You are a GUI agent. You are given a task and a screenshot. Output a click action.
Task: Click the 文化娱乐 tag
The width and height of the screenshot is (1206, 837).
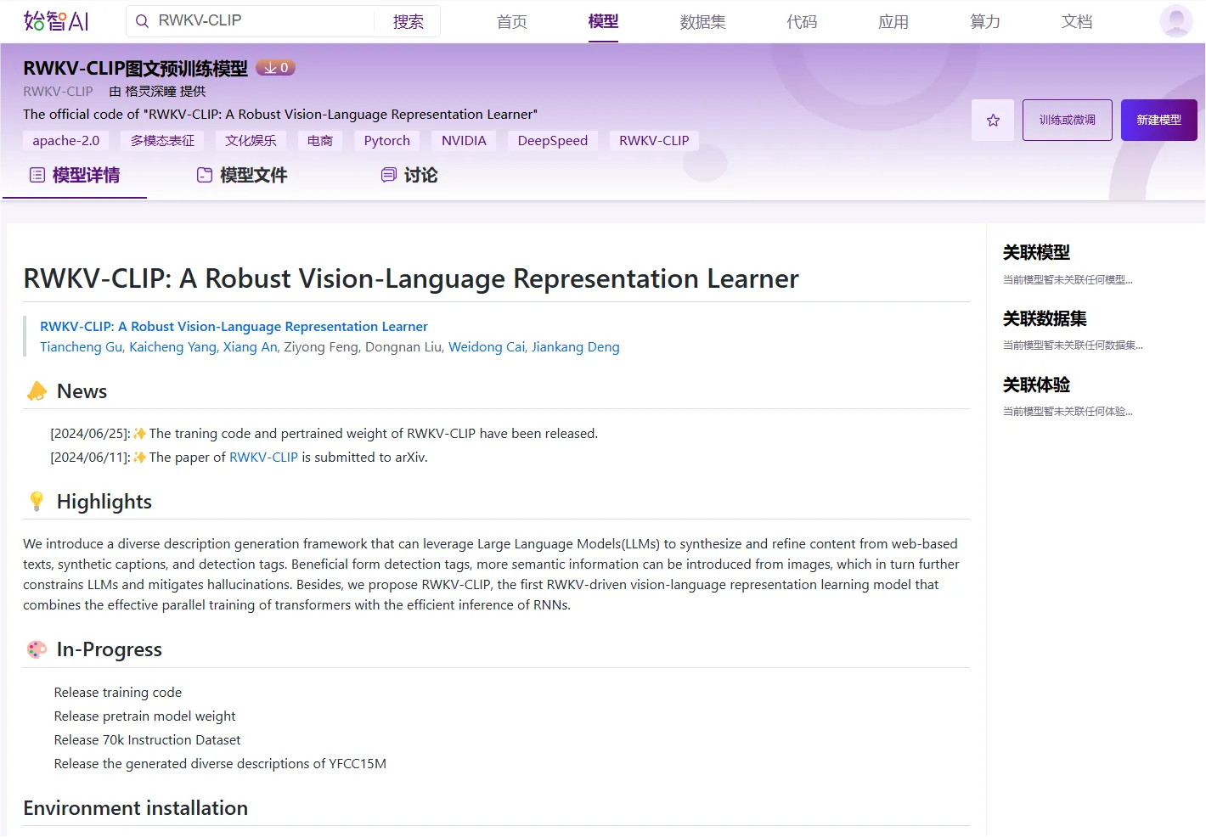coord(251,141)
